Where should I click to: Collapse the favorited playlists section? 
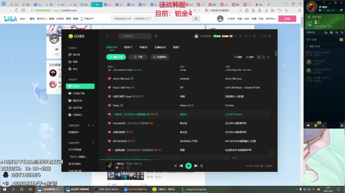(x=93, y=142)
